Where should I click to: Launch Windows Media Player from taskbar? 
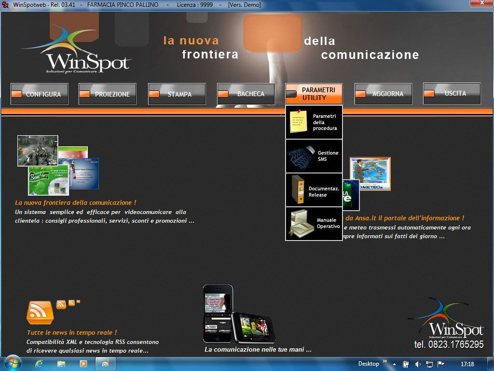[83, 364]
